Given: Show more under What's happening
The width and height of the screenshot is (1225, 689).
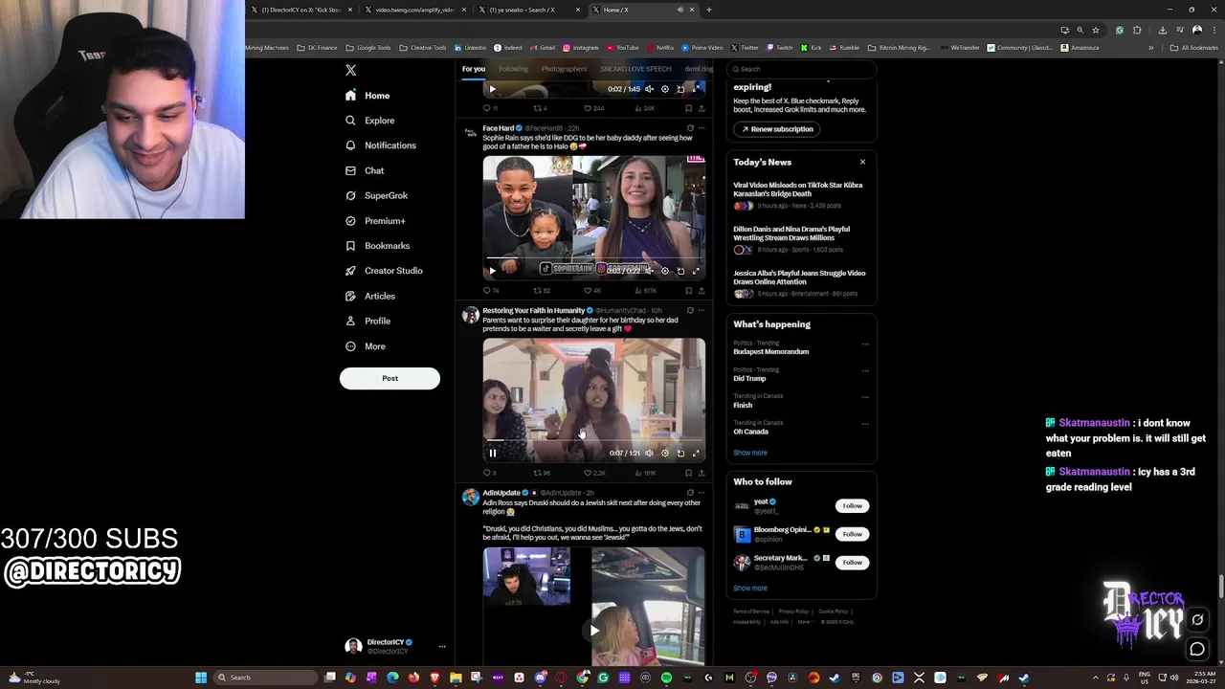Looking at the screenshot, I should [750, 453].
